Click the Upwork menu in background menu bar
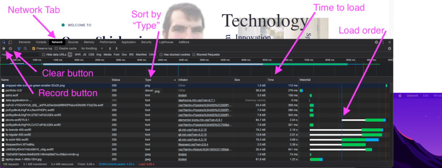This screenshot has height=168, width=442. 412,96
